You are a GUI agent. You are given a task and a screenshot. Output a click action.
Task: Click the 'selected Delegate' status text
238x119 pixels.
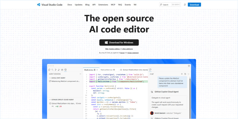pyautogui.click(x=174, y=113)
